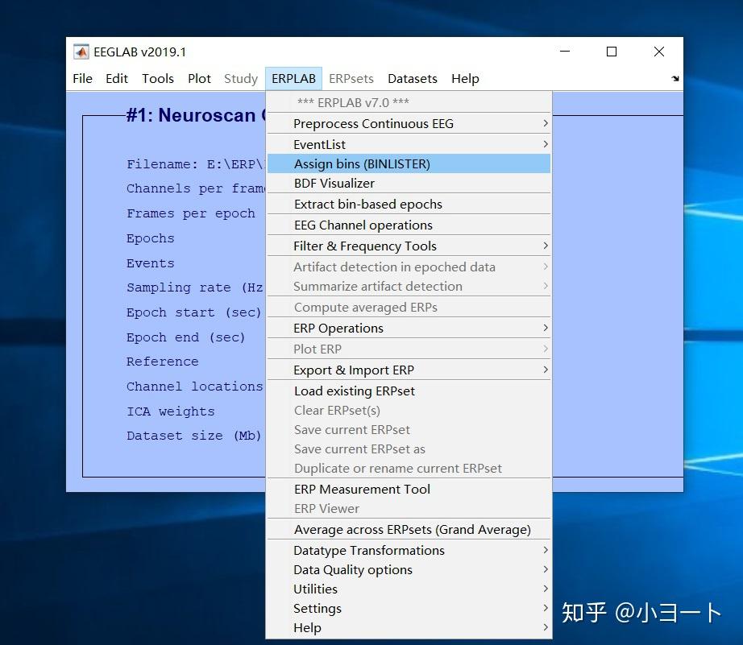Expand the 'EventList' submenu arrow
Image resolution: width=743 pixels, height=645 pixels.
pos(546,143)
